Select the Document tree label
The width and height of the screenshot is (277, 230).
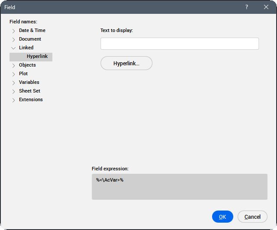30,39
